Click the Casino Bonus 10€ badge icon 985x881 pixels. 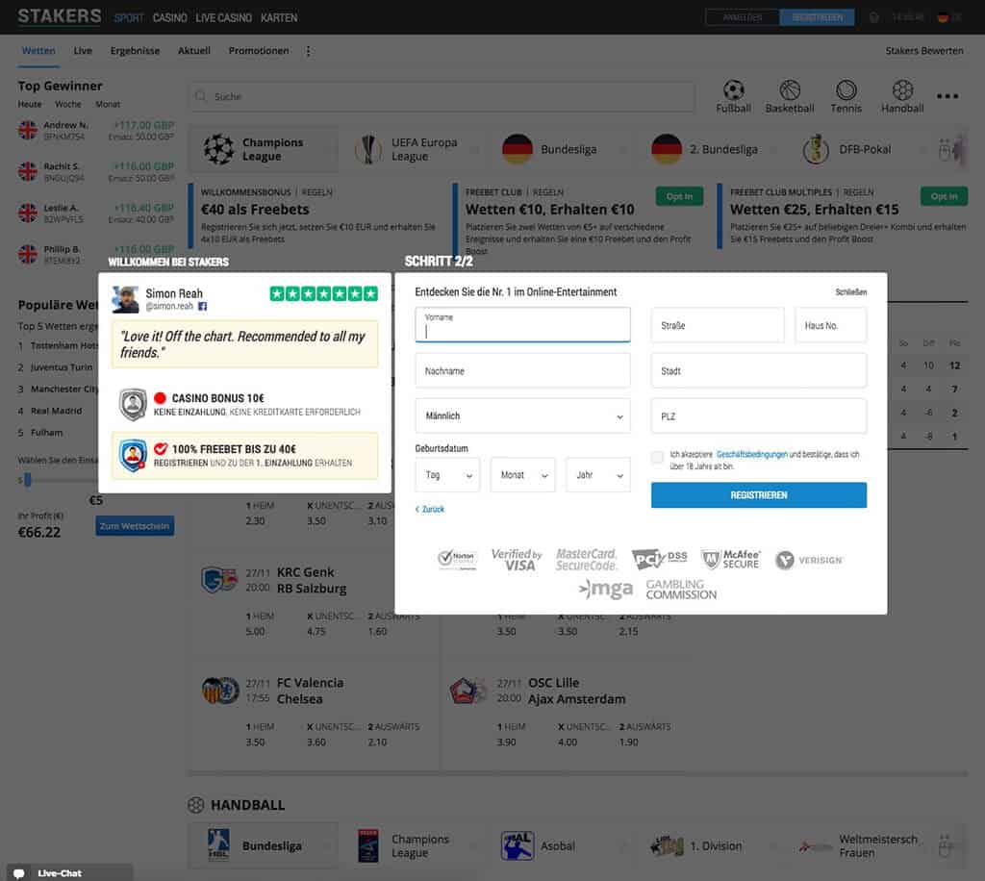(x=133, y=404)
